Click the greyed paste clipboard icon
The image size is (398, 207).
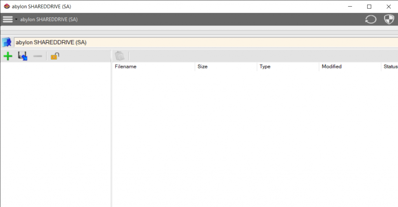pyautogui.click(x=120, y=56)
